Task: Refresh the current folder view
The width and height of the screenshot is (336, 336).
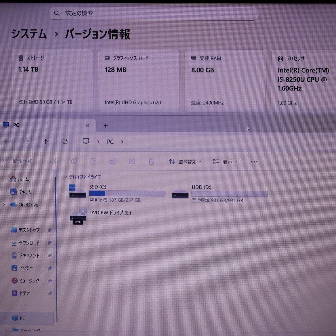Action: (x=65, y=141)
